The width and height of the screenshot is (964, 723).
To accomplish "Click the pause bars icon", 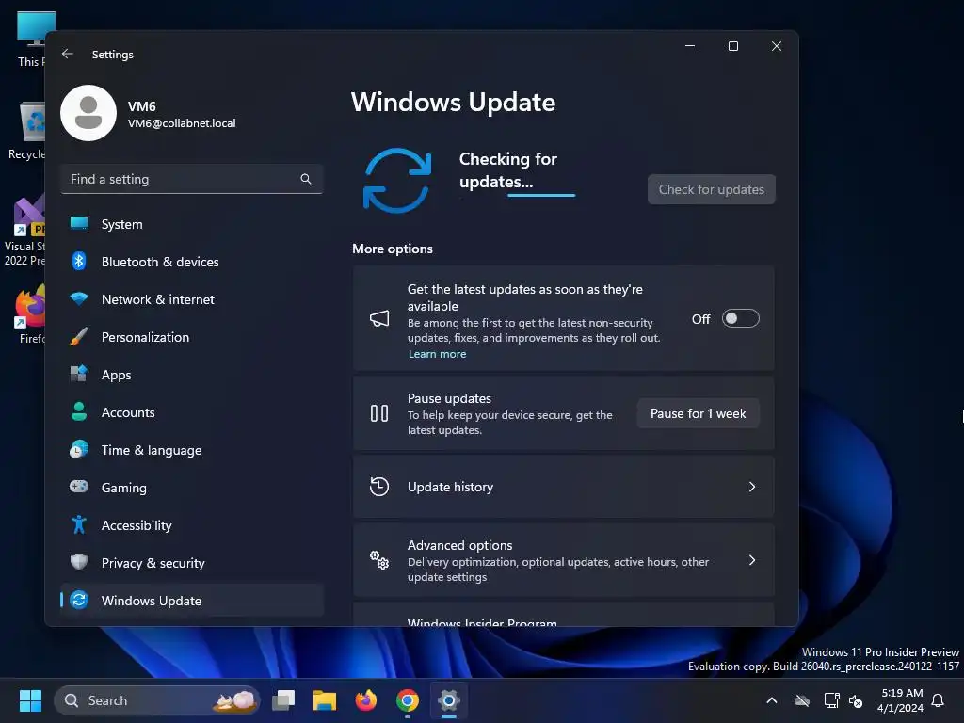I will pos(379,413).
